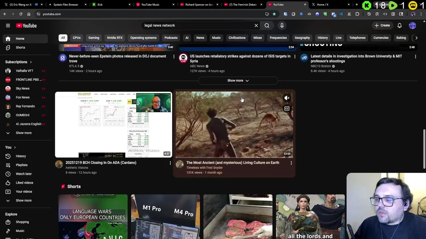Start voice search with microphone icon
The height and width of the screenshot is (239, 426).
pyautogui.click(x=282, y=26)
